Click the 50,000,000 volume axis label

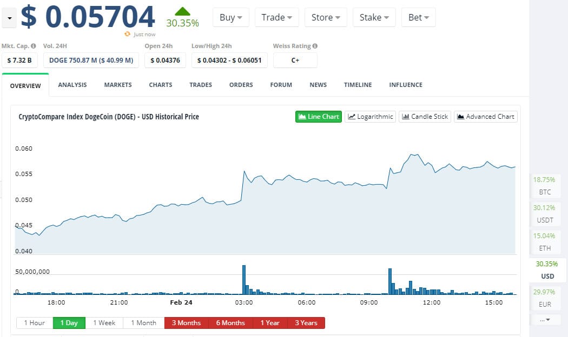click(32, 272)
